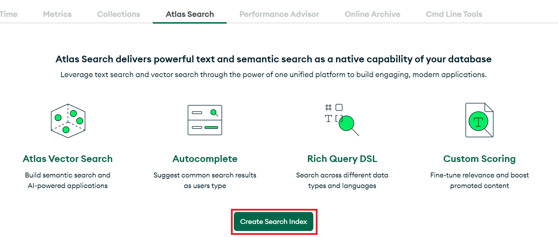
Task: Switch to the Metrics tab
Action: (x=57, y=14)
